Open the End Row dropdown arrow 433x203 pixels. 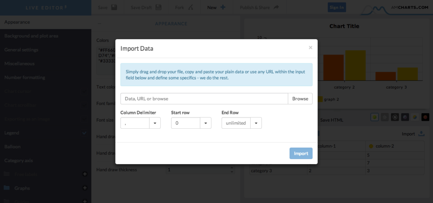point(256,123)
